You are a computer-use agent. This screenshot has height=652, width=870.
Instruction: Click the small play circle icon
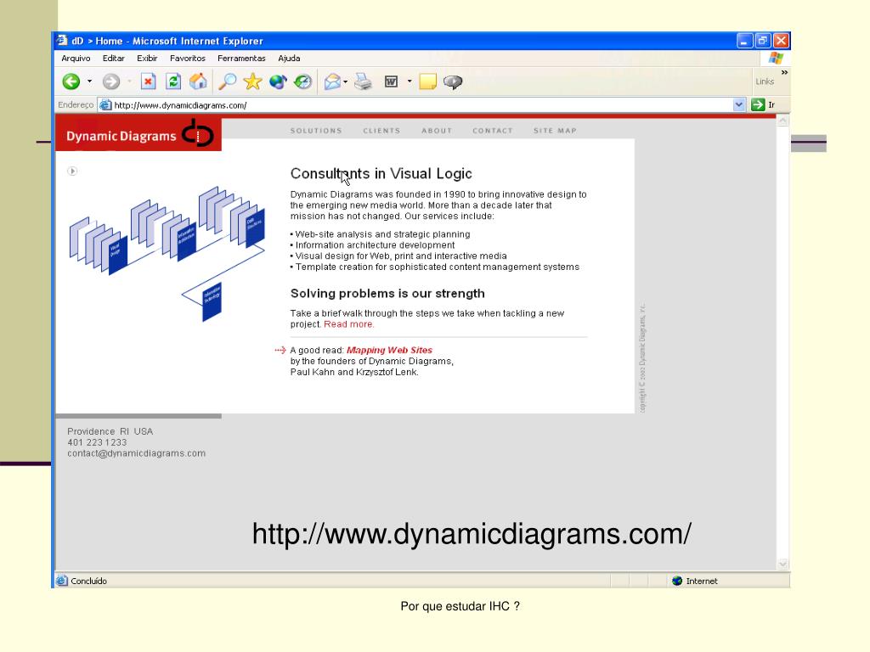(72, 171)
